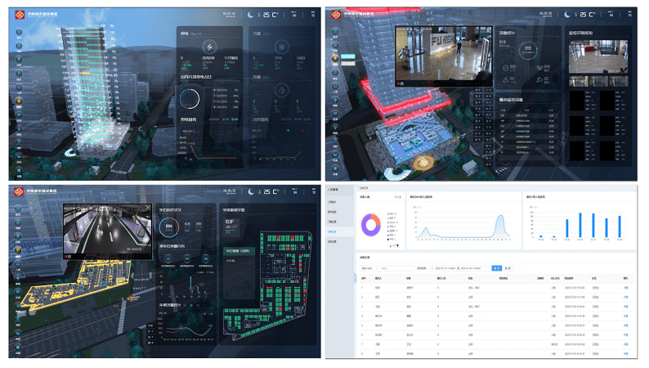Image resolution: width=649 pixels, height=368 pixels.
Task: Open the details link in visitor row 2
Action: coord(626,297)
